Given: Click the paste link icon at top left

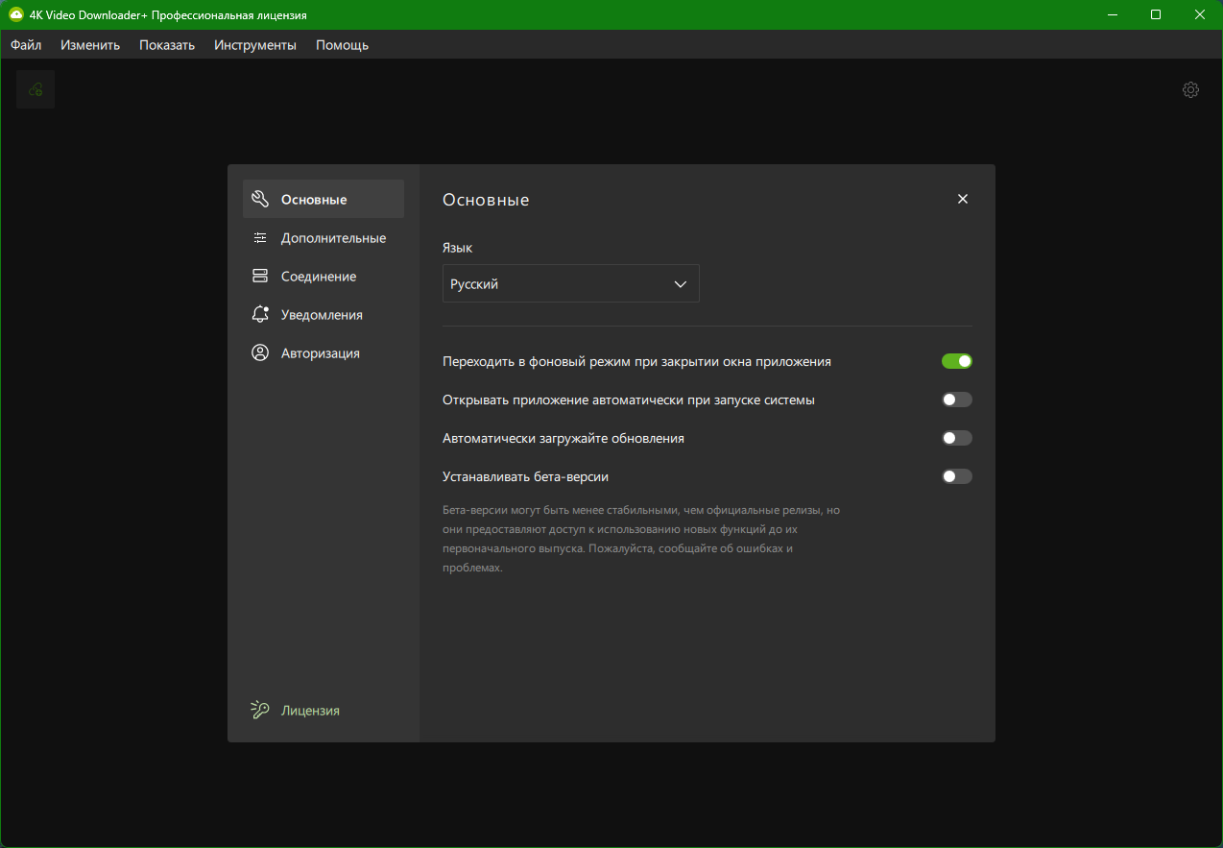Looking at the screenshot, I should [36, 89].
